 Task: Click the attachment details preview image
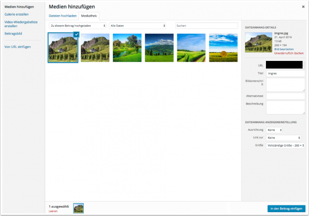click(259, 42)
